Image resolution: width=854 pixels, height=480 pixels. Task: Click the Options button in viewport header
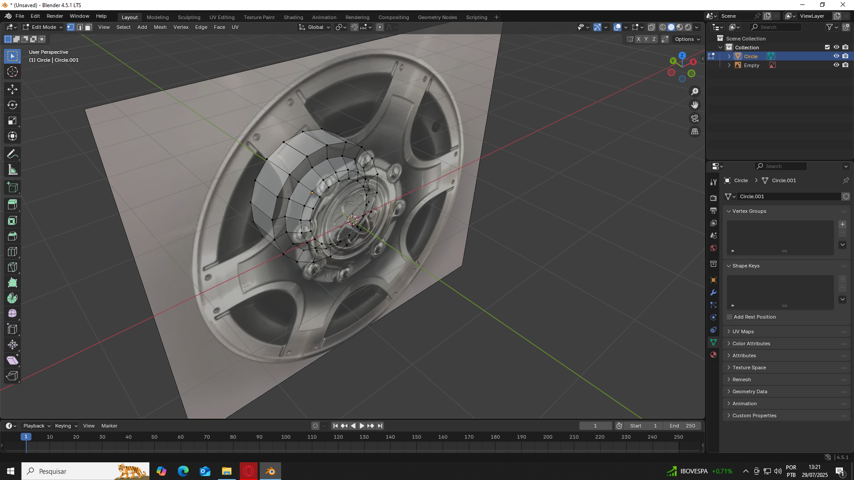pyautogui.click(x=687, y=39)
